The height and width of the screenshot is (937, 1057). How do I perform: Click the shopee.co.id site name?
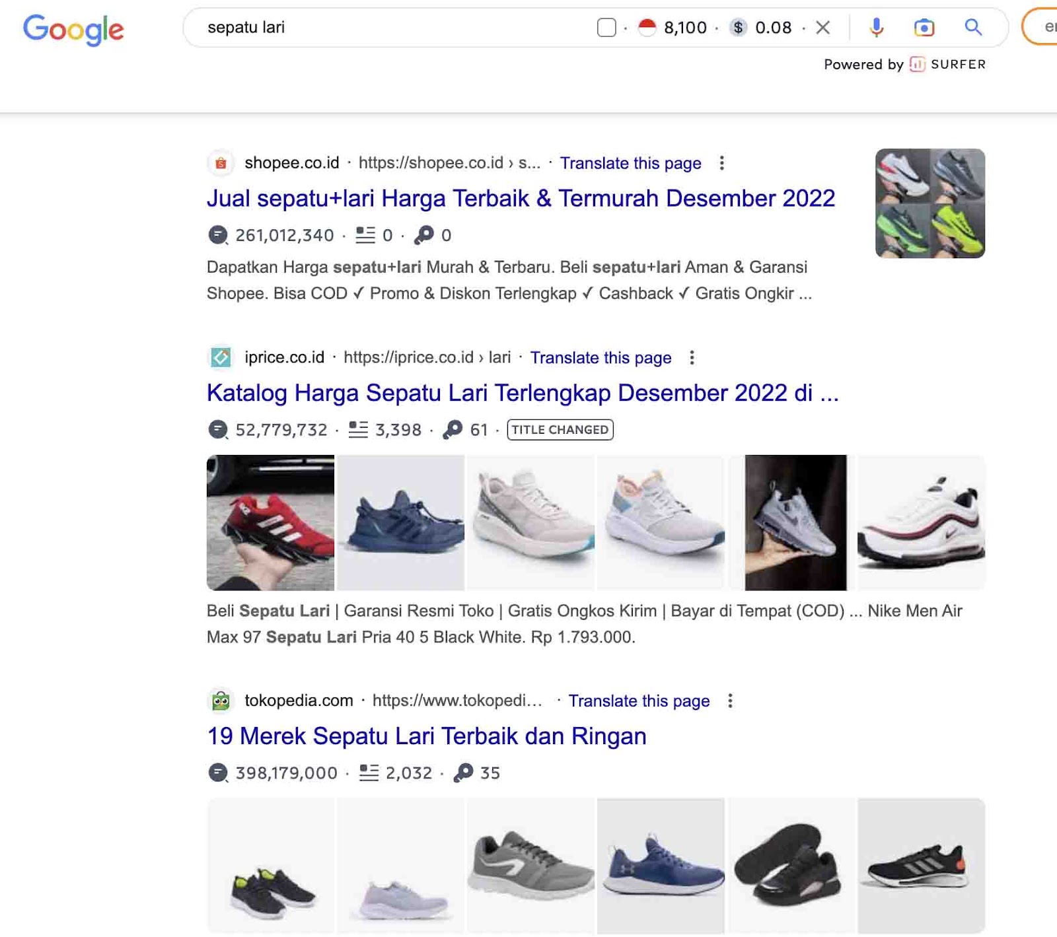pos(291,163)
